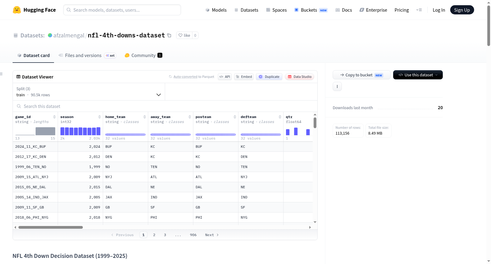This screenshot has height=264, width=491.
Task: Click the main search models field
Action: click(122, 10)
